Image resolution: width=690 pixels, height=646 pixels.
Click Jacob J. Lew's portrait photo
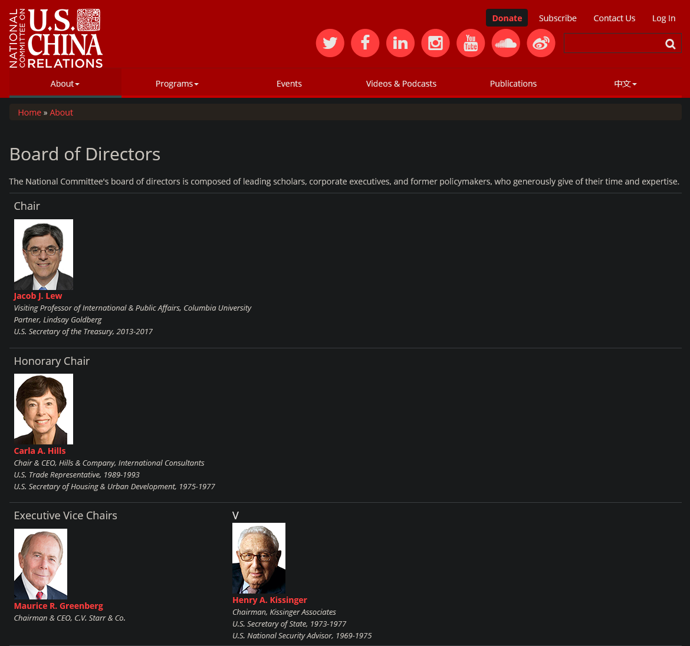pyautogui.click(x=44, y=255)
